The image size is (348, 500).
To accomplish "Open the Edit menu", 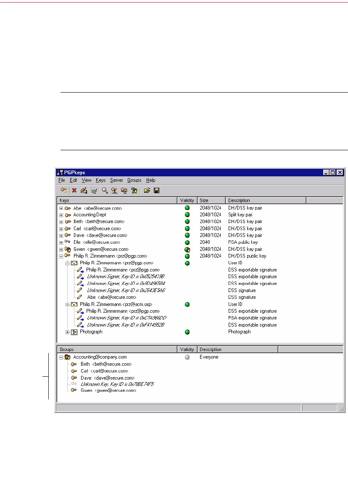I will [73, 180].
